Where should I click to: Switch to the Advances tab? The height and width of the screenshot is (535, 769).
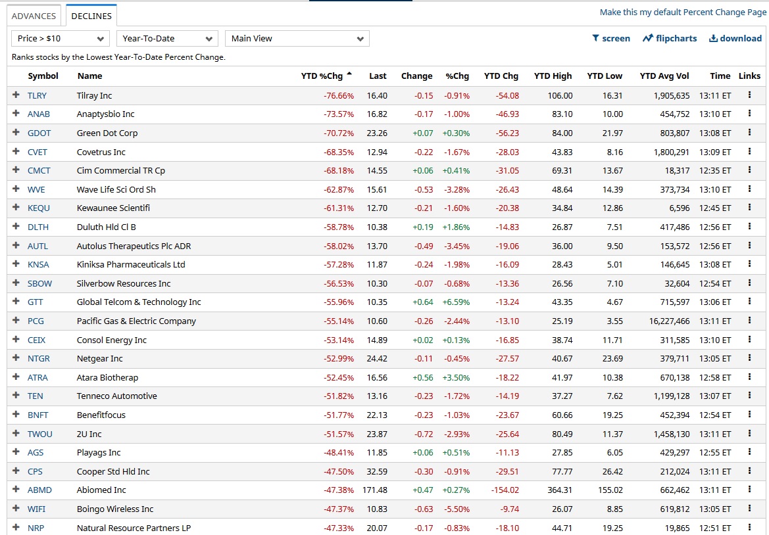coord(34,16)
